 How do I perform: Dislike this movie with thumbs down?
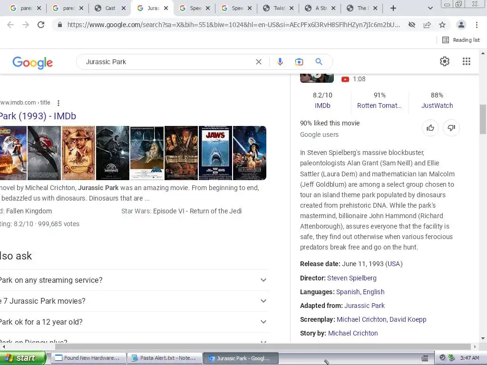coord(451,128)
